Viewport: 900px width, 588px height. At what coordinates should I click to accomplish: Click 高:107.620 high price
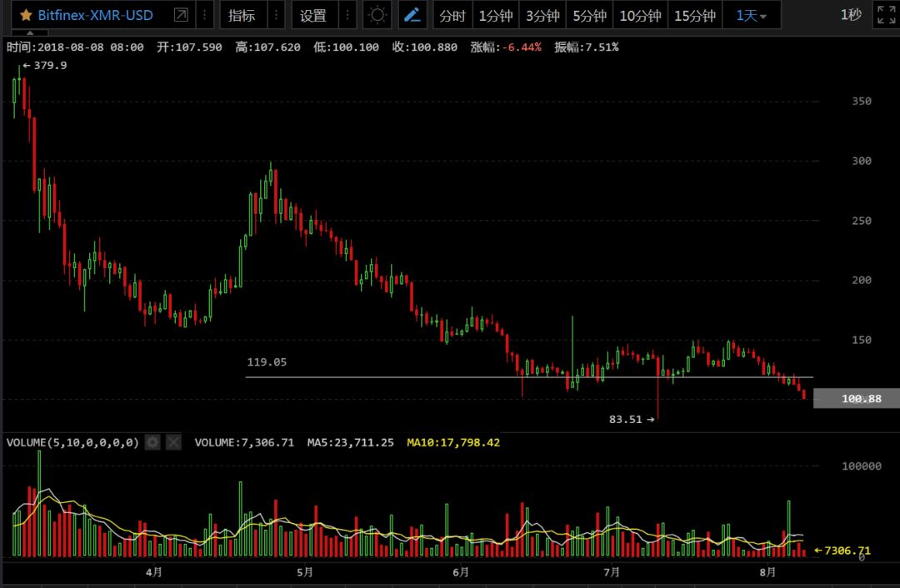tap(267, 47)
